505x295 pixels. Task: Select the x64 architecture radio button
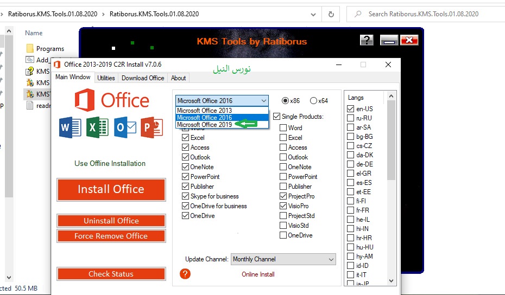point(313,101)
